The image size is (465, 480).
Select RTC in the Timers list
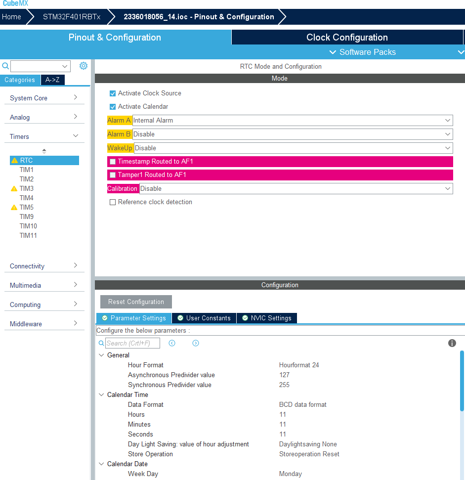(x=44, y=160)
